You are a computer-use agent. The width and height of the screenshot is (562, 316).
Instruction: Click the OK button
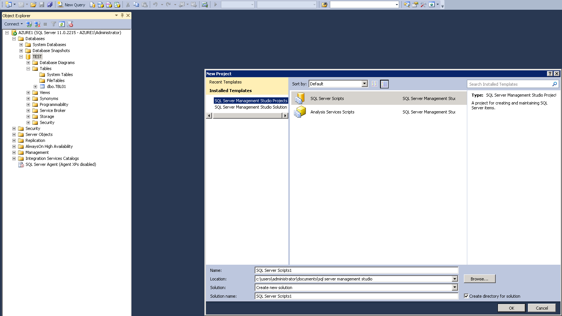(x=511, y=308)
